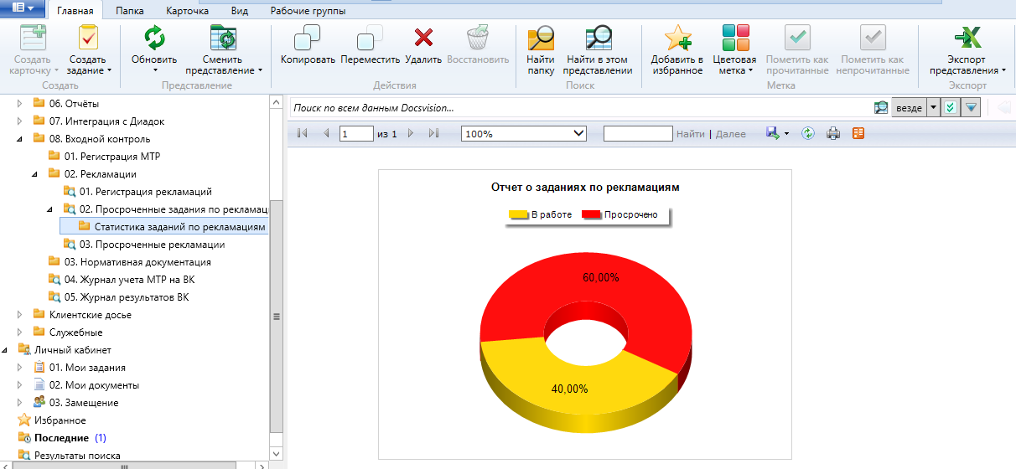Toggle the green checkmark search option button
Screen dimensions: 1016x469
[950, 108]
